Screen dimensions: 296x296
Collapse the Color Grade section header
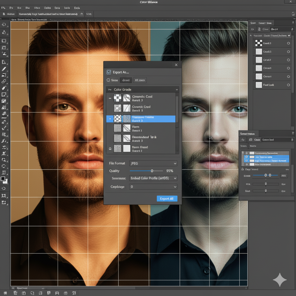[x=176, y=90]
